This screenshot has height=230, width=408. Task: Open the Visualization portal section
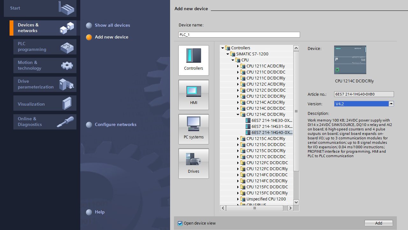45,103
